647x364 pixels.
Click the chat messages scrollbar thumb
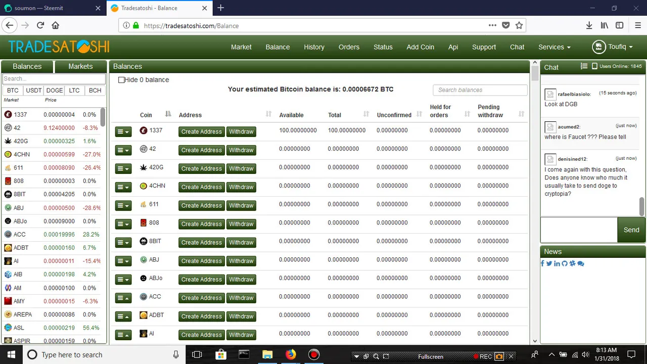click(642, 206)
